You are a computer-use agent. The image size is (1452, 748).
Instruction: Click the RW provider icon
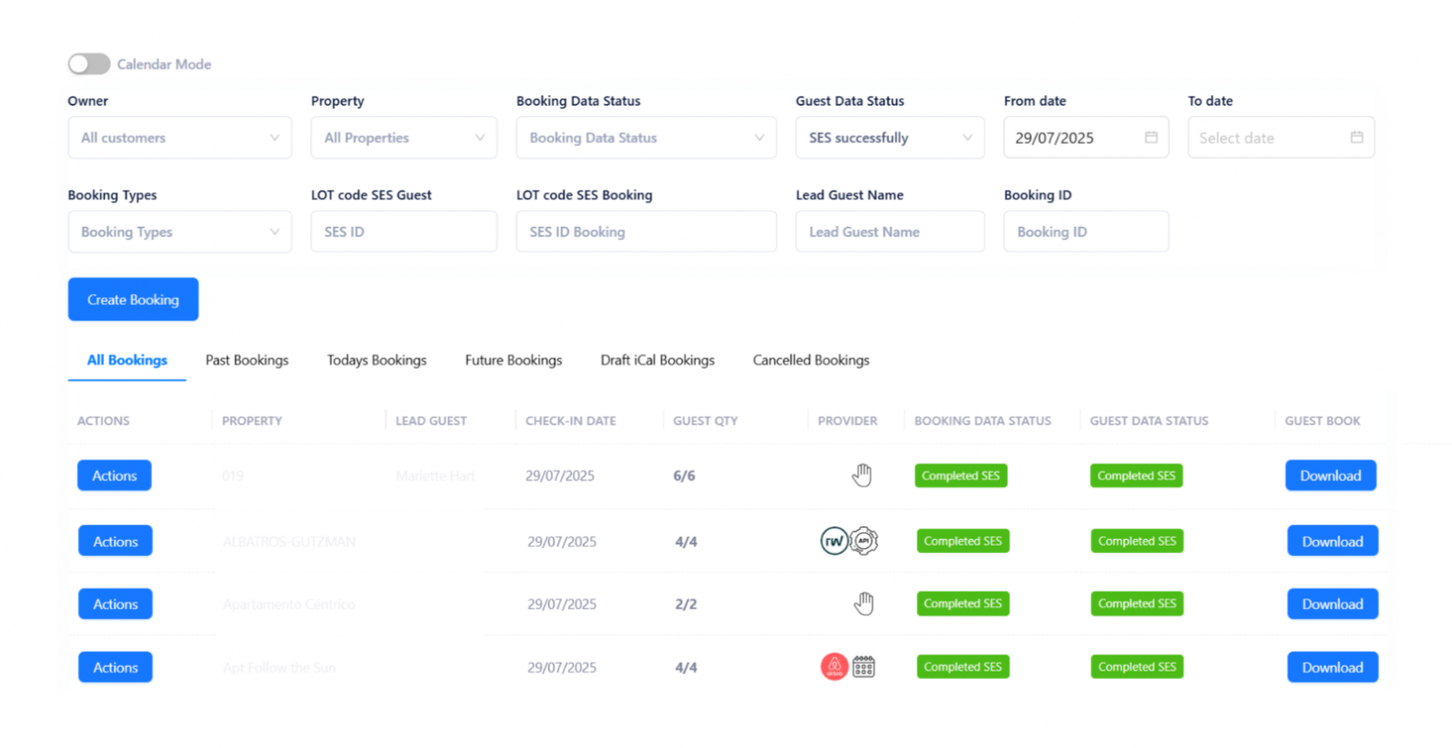click(834, 541)
